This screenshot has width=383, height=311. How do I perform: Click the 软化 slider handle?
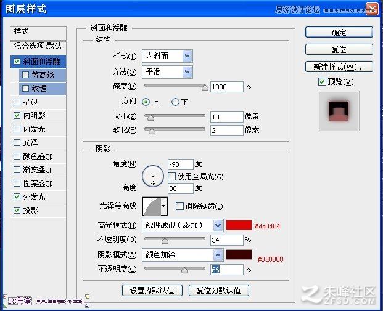click(x=152, y=131)
